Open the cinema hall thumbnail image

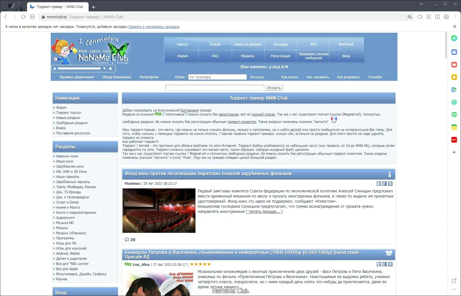click(159, 211)
